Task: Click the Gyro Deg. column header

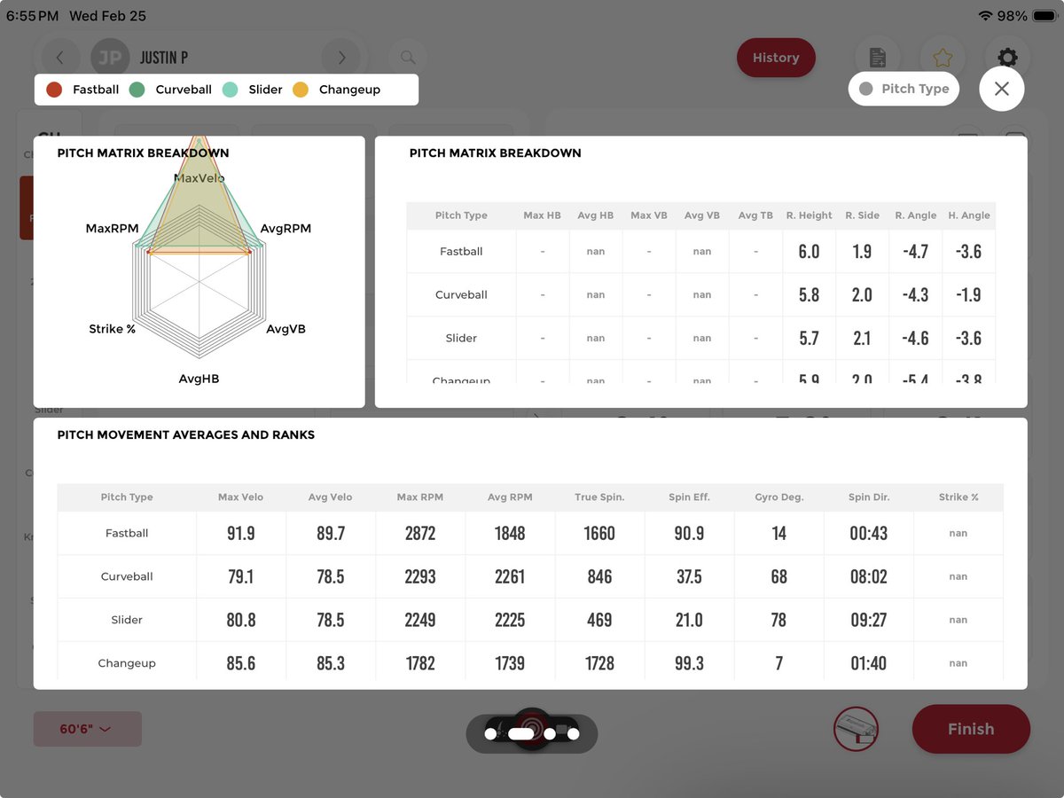Action: (x=778, y=497)
